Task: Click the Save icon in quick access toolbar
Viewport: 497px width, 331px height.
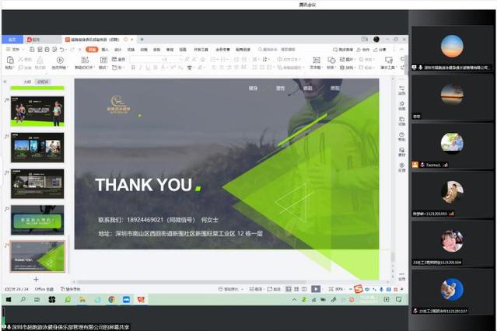Action: coord(32,50)
